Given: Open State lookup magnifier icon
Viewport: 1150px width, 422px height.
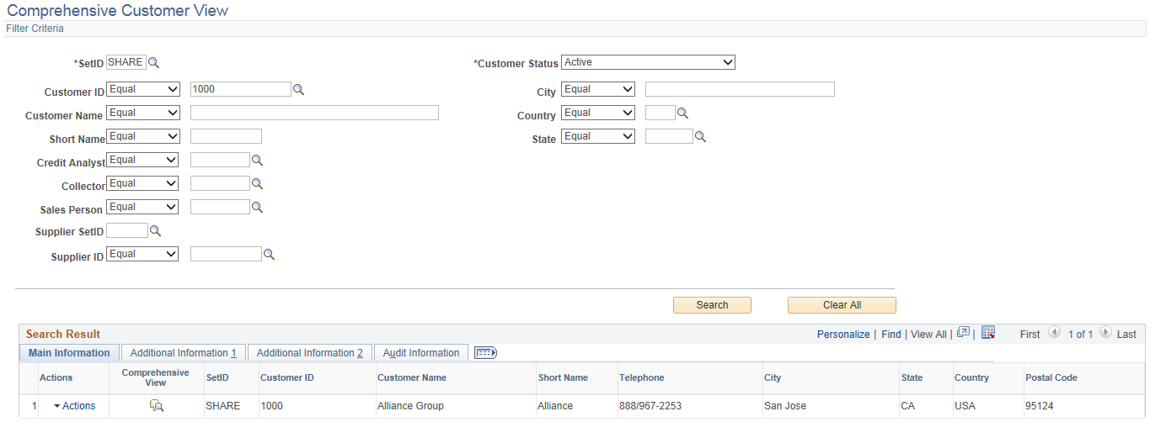Looking at the screenshot, I should pyautogui.click(x=699, y=137).
